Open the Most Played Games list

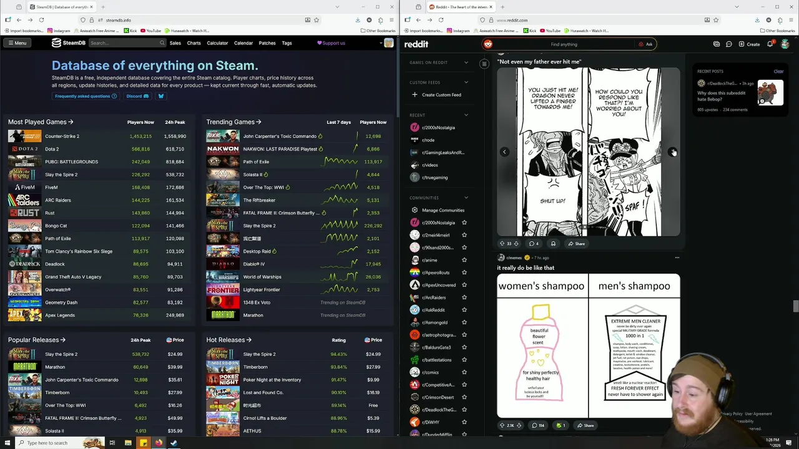pos(41,122)
